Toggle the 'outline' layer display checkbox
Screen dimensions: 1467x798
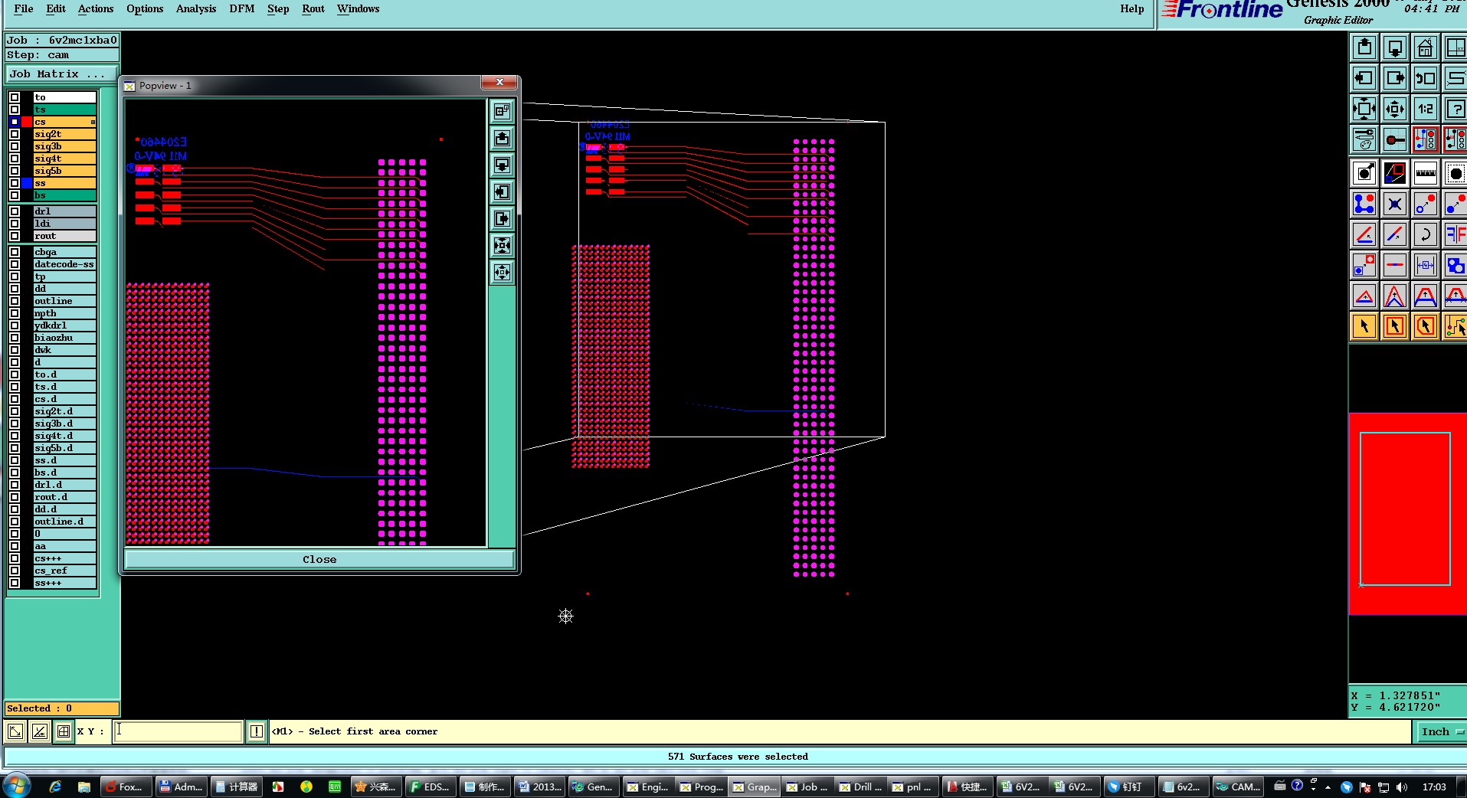pos(15,301)
